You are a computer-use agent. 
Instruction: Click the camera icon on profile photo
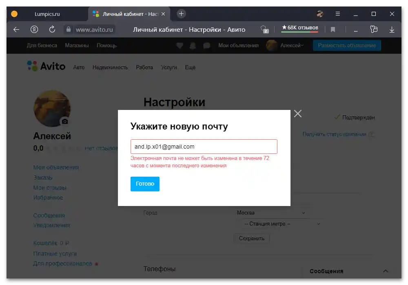pyautogui.click(x=65, y=121)
